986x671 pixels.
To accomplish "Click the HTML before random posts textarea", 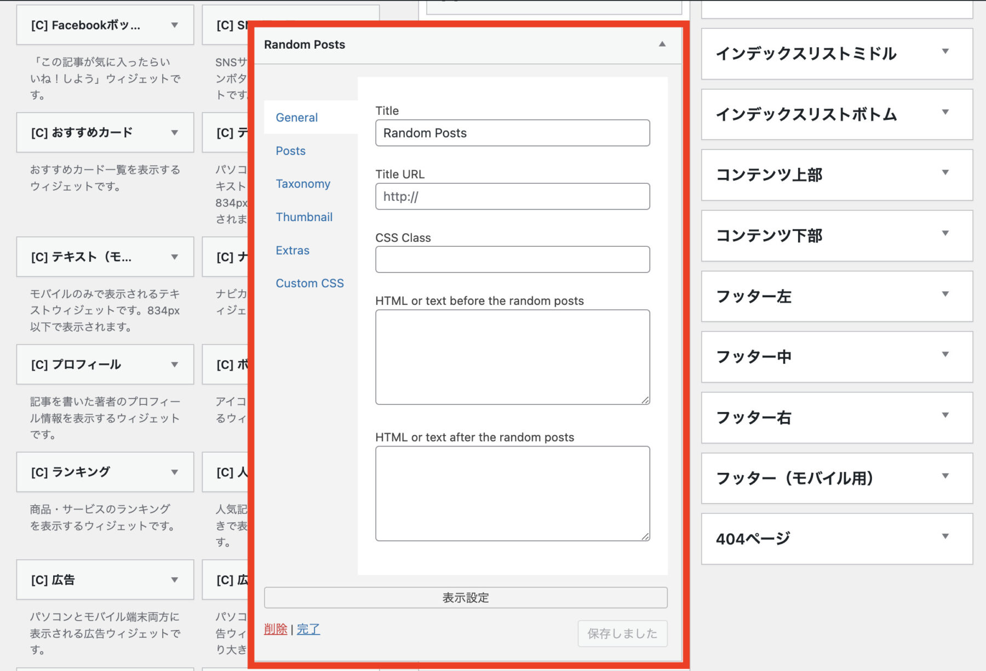I will 512,357.
